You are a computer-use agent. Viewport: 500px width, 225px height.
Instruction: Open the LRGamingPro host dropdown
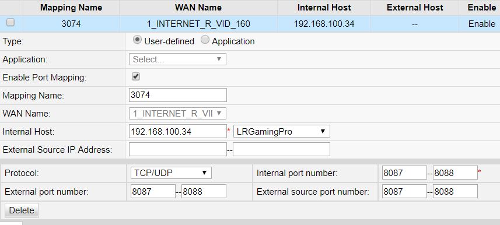(x=282, y=131)
